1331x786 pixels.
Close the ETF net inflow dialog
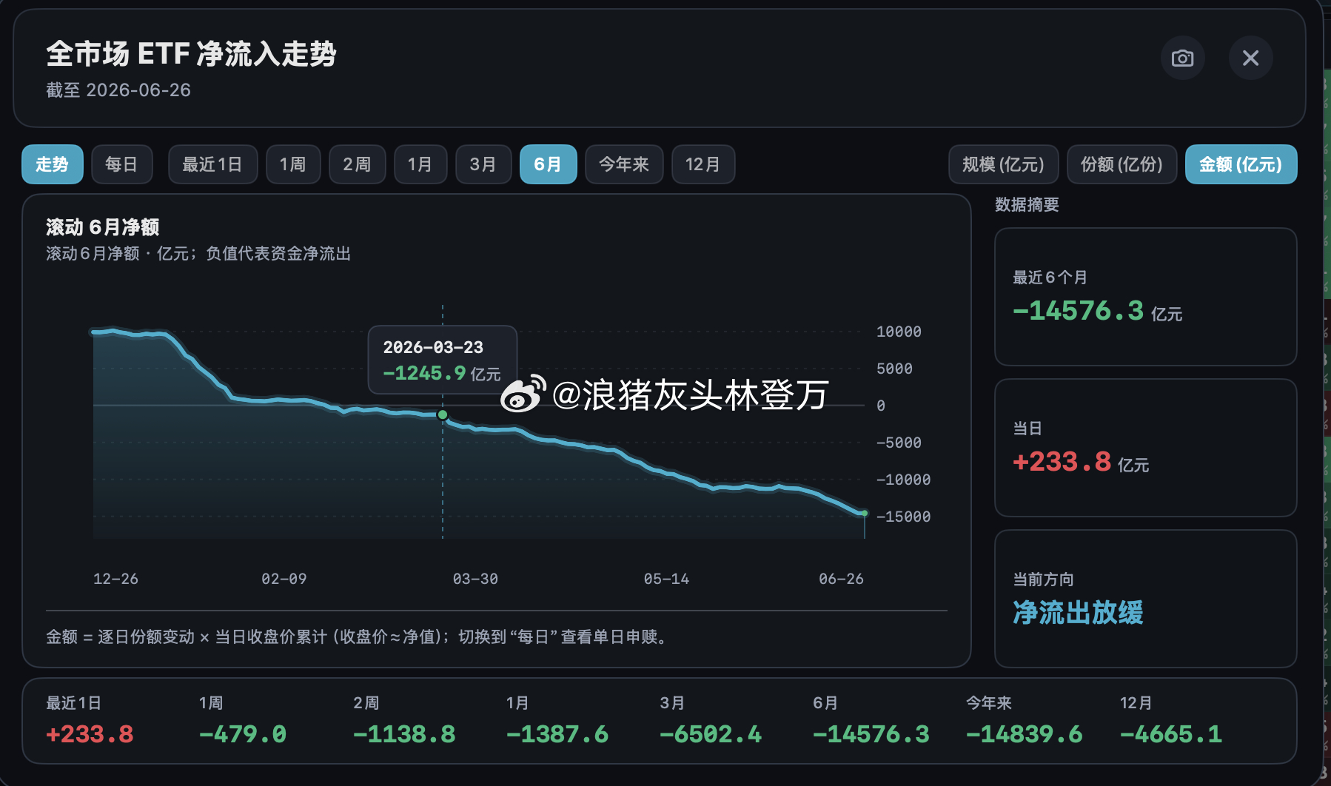click(1250, 58)
